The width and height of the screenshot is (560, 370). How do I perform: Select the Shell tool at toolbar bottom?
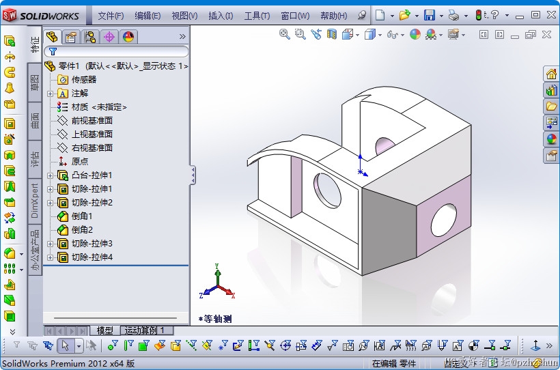[x=10, y=316]
